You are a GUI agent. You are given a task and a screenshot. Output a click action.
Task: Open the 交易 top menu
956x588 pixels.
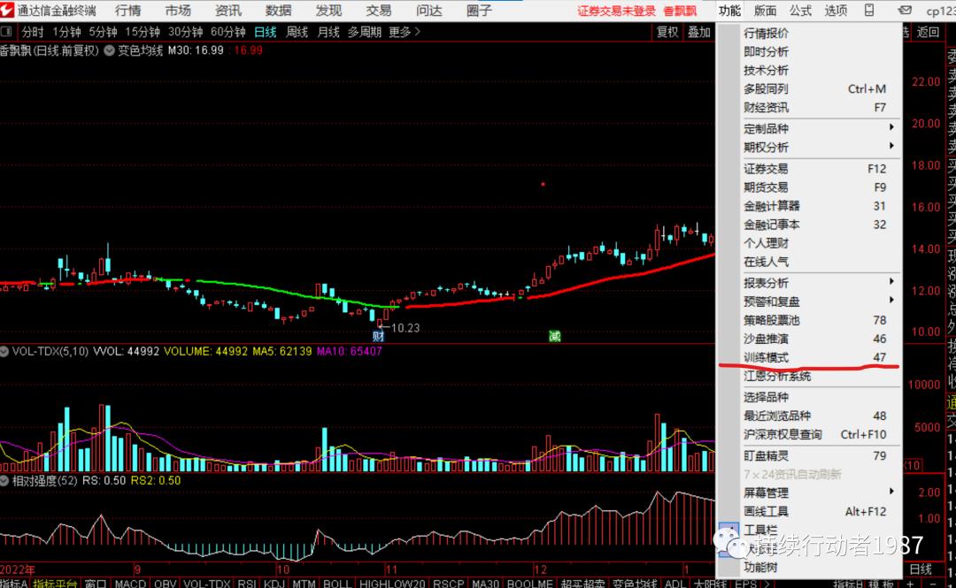(x=379, y=11)
